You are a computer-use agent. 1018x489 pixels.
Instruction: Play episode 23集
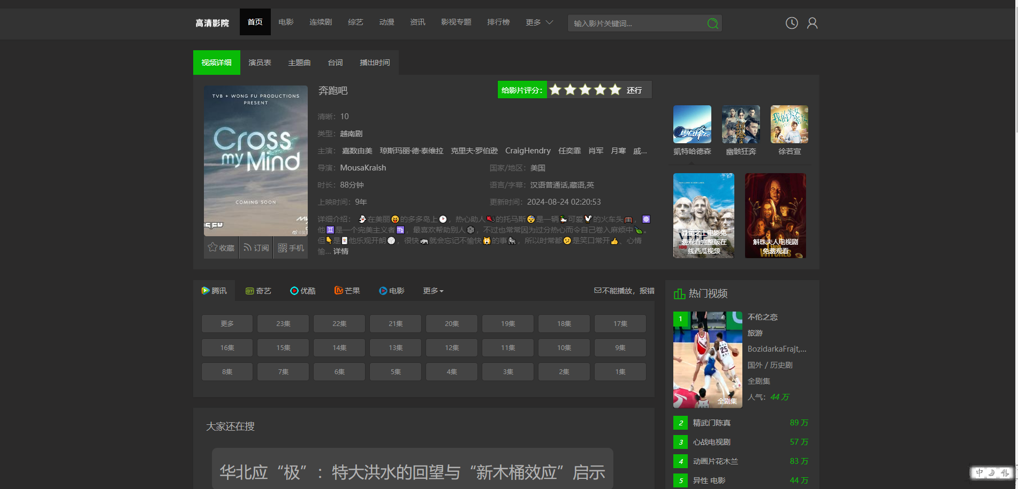coord(283,324)
